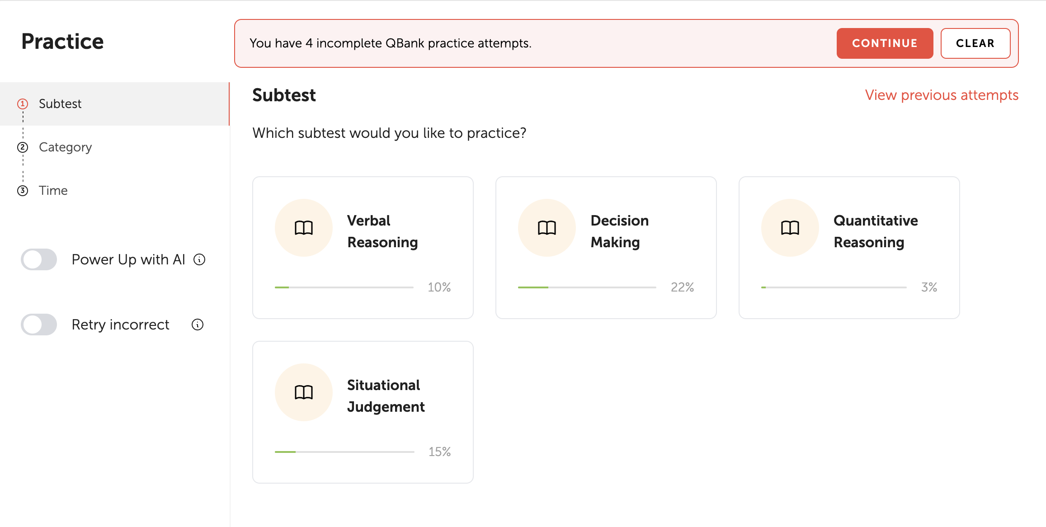Viewport: 1046px width, 527px height.
Task: Click the incomplete QBank attempts message
Action: [391, 43]
